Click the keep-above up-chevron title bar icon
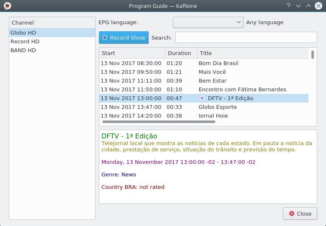Screen dimensions: 326x226 click(308, 6)
